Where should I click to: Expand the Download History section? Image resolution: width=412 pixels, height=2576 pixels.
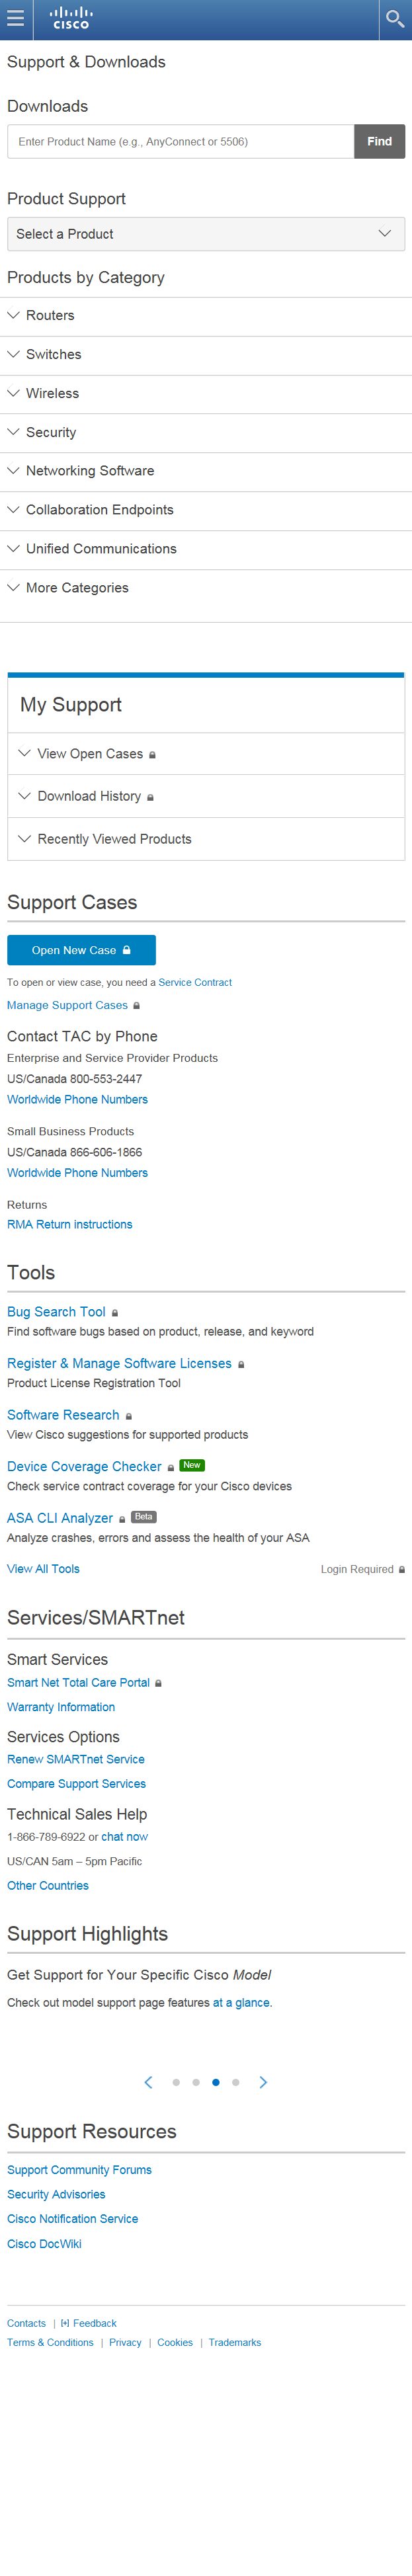coord(89,796)
